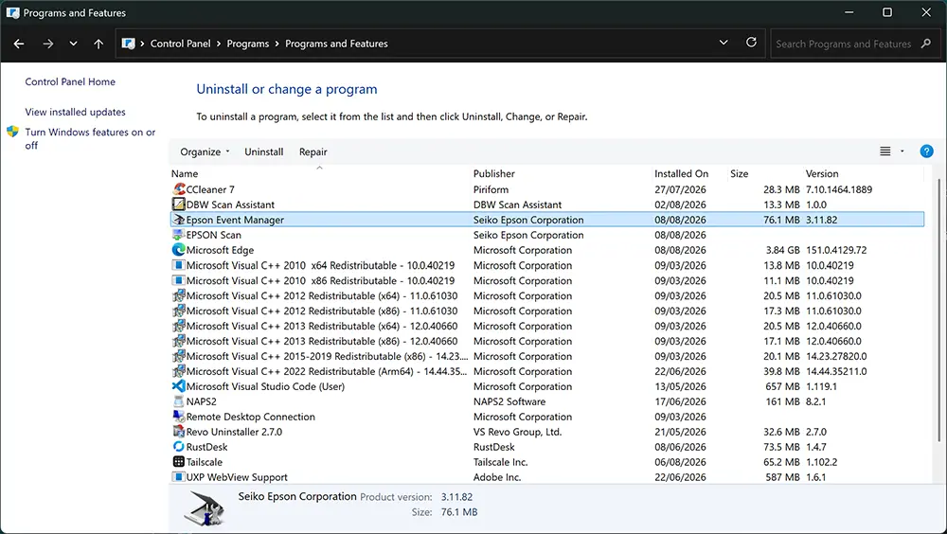Image resolution: width=947 pixels, height=534 pixels.
Task: Click the Epson Event Manager list icon
Action: pyautogui.click(x=179, y=220)
